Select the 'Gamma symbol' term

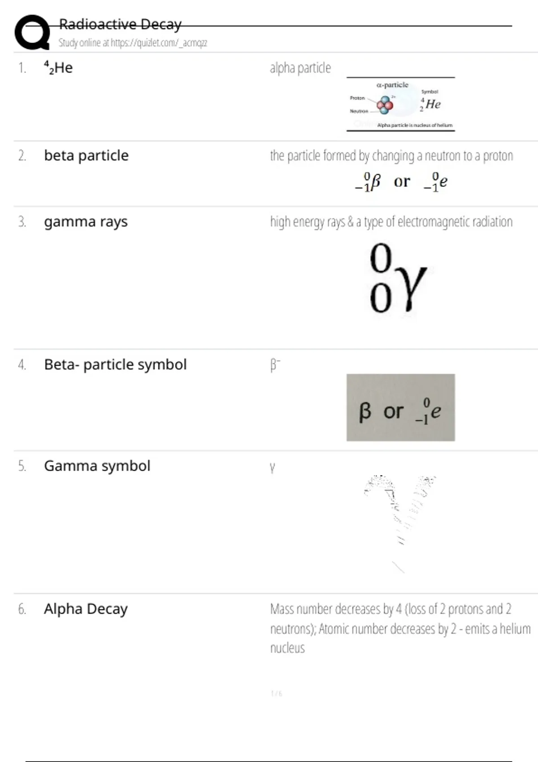coord(97,466)
